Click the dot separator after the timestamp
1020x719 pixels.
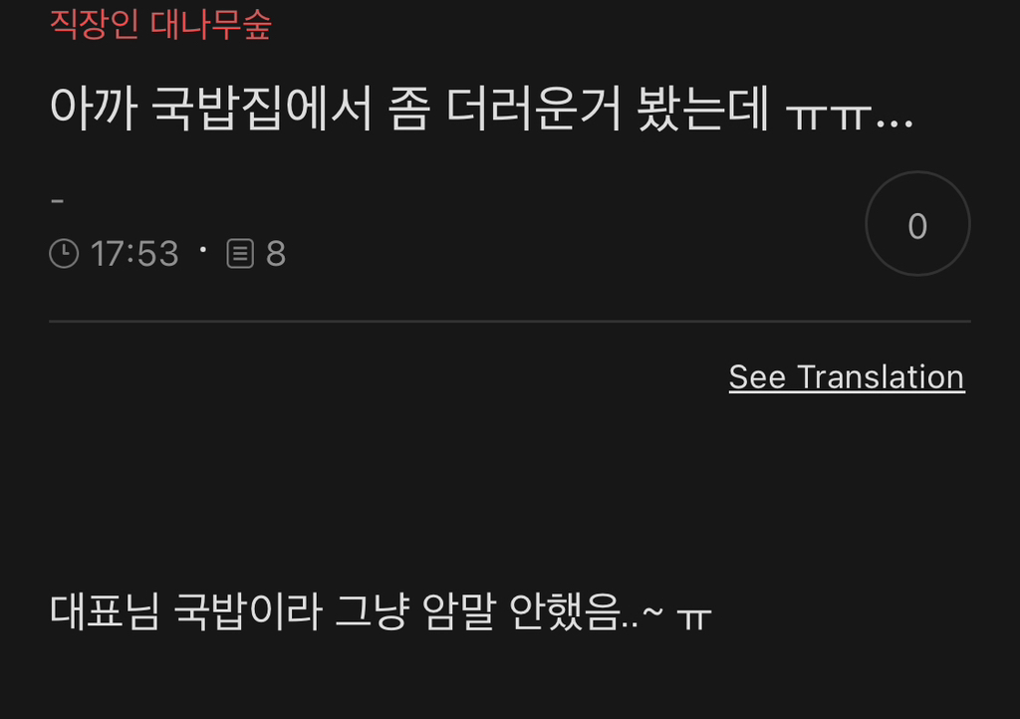[203, 249]
